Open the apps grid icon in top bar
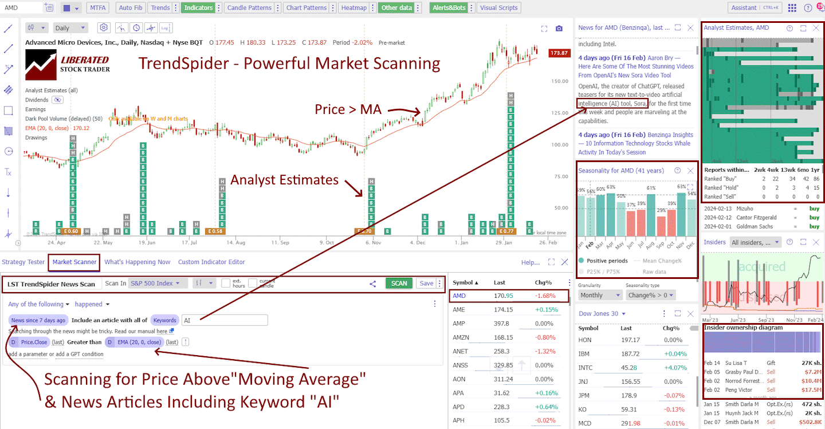The width and height of the screenshot is (825, 429). click(792, 8)
